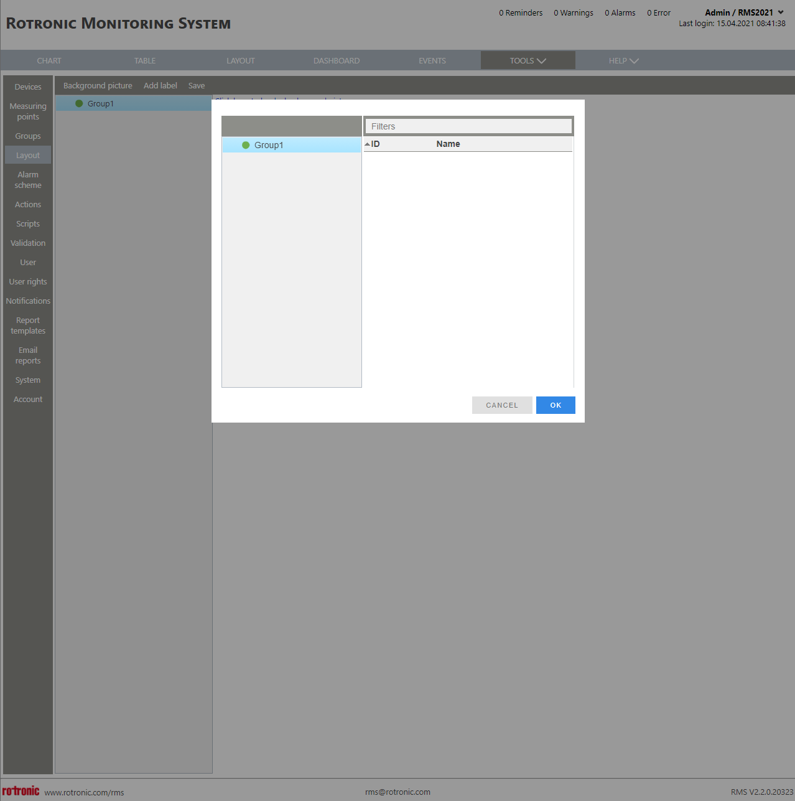Expand the HELP menu
The image size is (795, 801).
pyautogui.click(x=623, y=60)
